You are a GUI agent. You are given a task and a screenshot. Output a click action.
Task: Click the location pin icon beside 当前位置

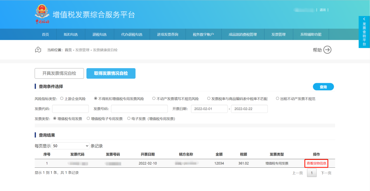pyautogui.click(x=38, y=50)
